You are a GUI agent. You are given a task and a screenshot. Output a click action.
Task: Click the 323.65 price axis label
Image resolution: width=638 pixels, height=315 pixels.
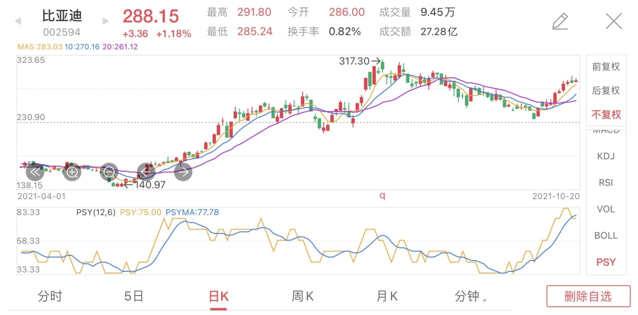[31, 60]
